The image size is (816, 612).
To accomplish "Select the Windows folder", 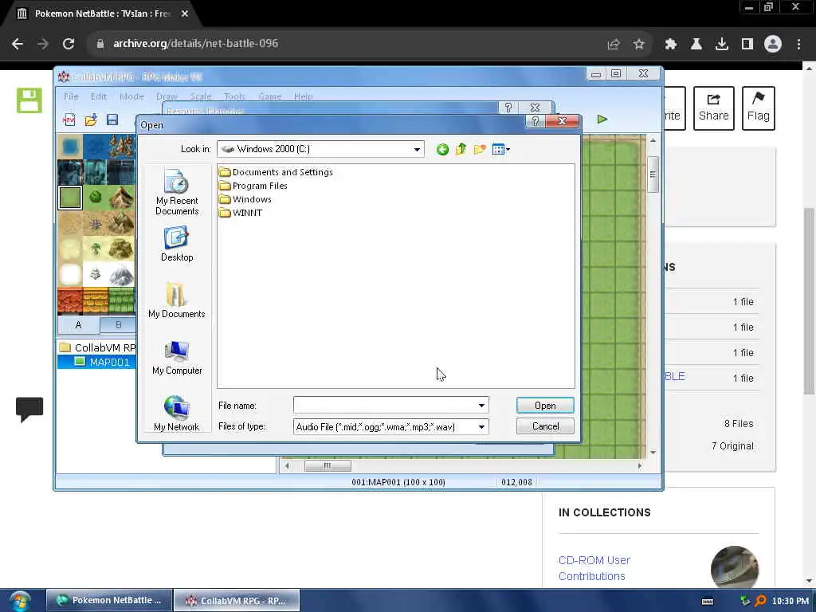I will 245,199.
